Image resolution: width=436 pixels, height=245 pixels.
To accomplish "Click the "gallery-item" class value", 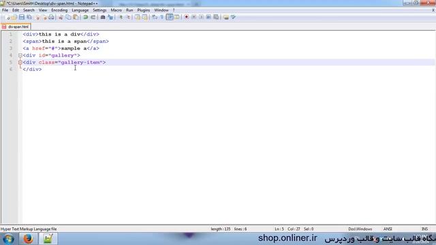I will click(x=80, y=63).
